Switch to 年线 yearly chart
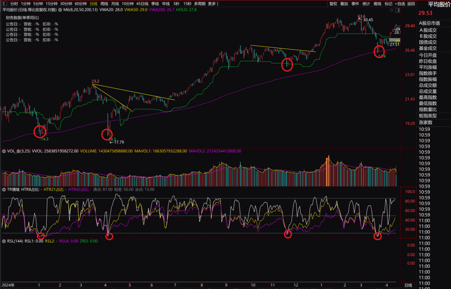The image size is (451, 289). (x=166, y=4)
